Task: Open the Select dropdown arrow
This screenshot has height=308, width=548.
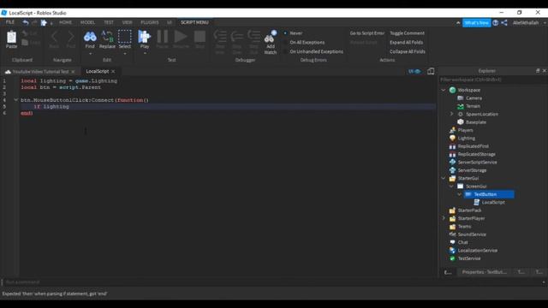Action: click(x=125, y=54)
